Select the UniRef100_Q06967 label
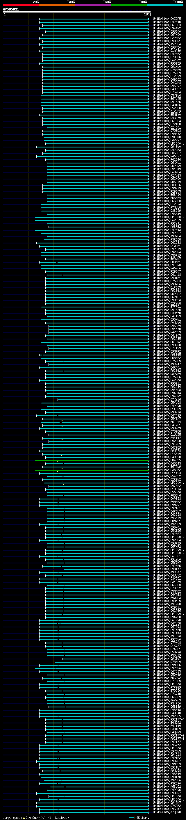This screenshot has width=186, height=820. pos(167,153)
